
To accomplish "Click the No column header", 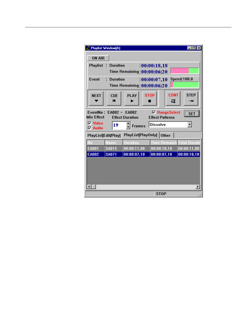I will [x=96, y=143].
